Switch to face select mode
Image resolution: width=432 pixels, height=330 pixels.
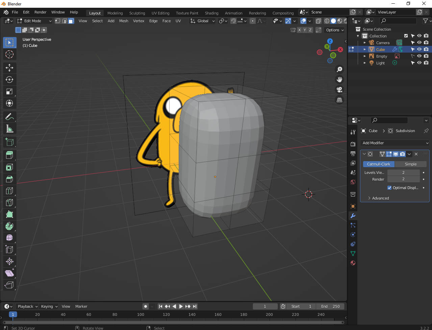[71, 21]
